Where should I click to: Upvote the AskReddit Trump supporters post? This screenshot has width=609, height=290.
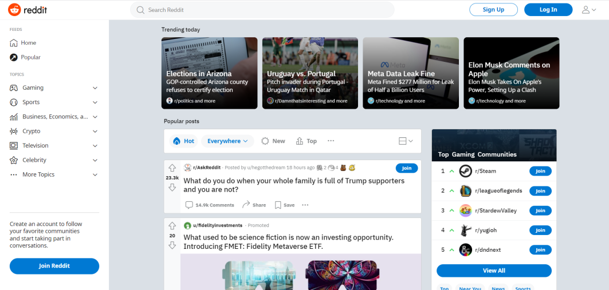tap(172, 168)
